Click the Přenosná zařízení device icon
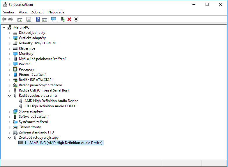This screenshot has height=167, width=228. 15,75
